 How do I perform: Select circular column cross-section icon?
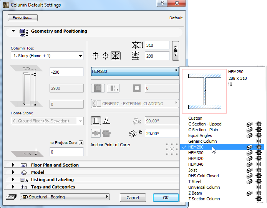[x=105, y=56]
